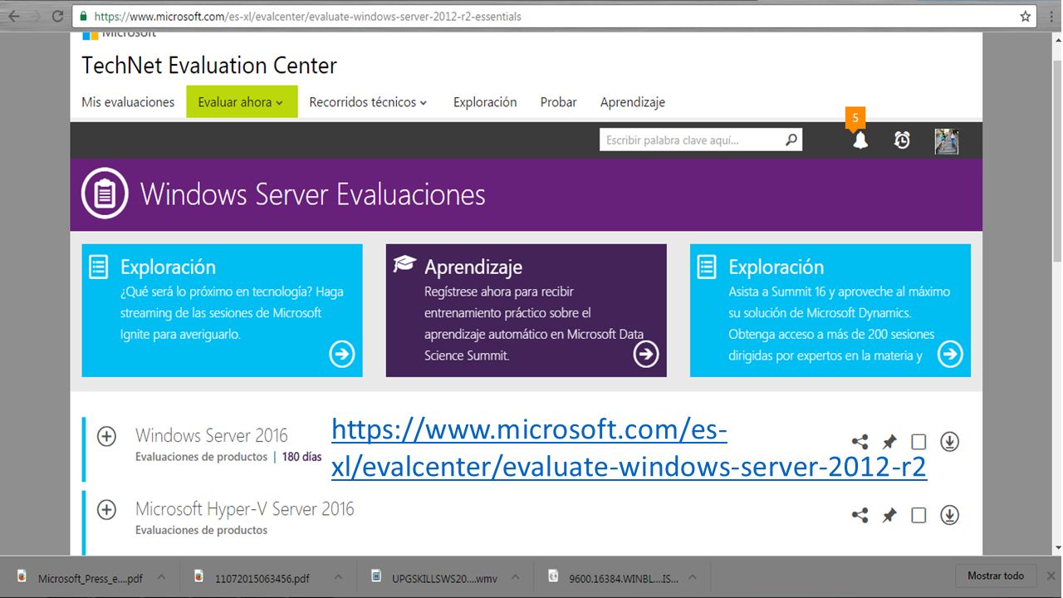Click arrow on first Exploración card
The width and height of the screenshot is (1063, 598).
coord(342,355)
